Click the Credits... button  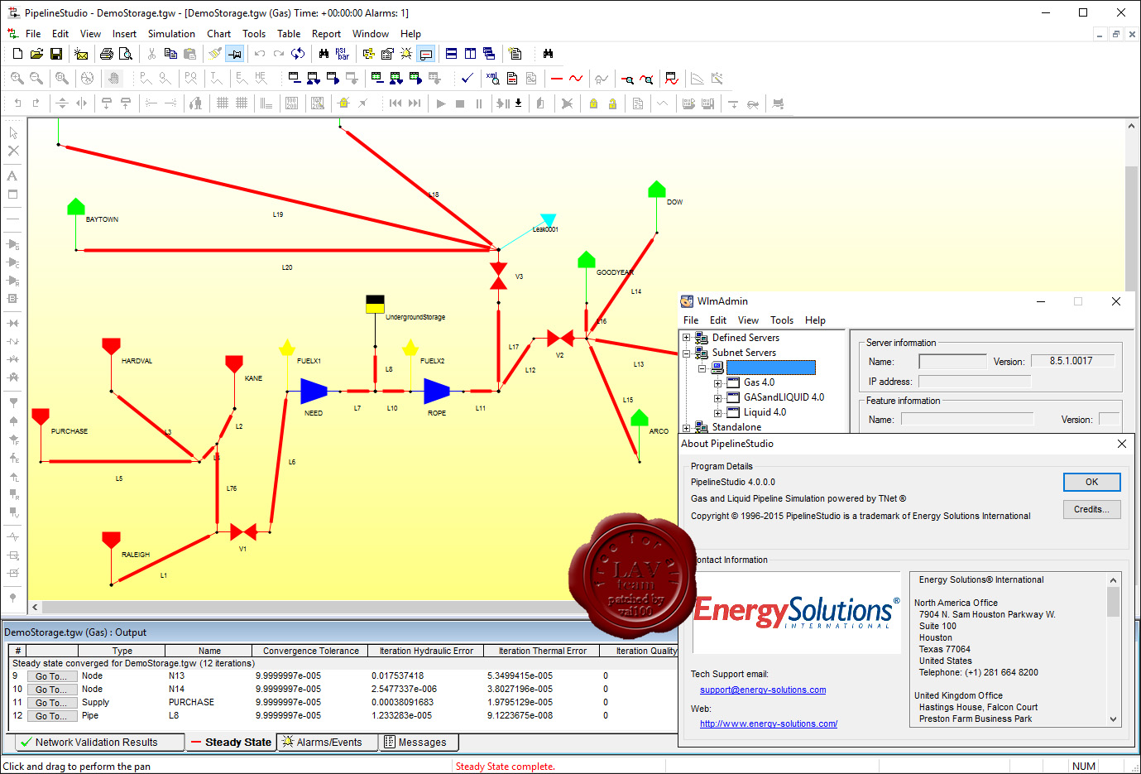(x=1091, y=509)
